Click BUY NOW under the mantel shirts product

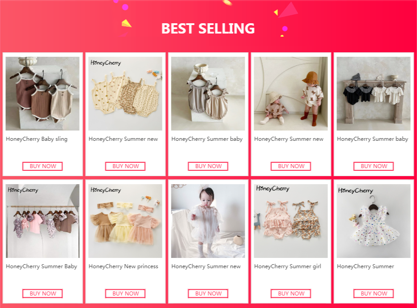(374, 166)
